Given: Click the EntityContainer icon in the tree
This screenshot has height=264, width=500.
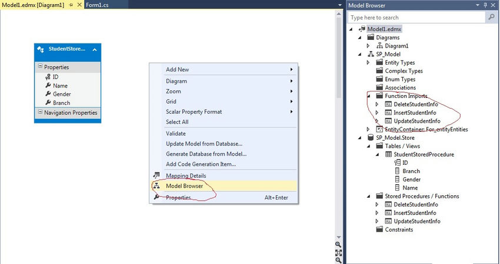Looking at the screenshot, I should pyautogui.click(x=379, y=129).
